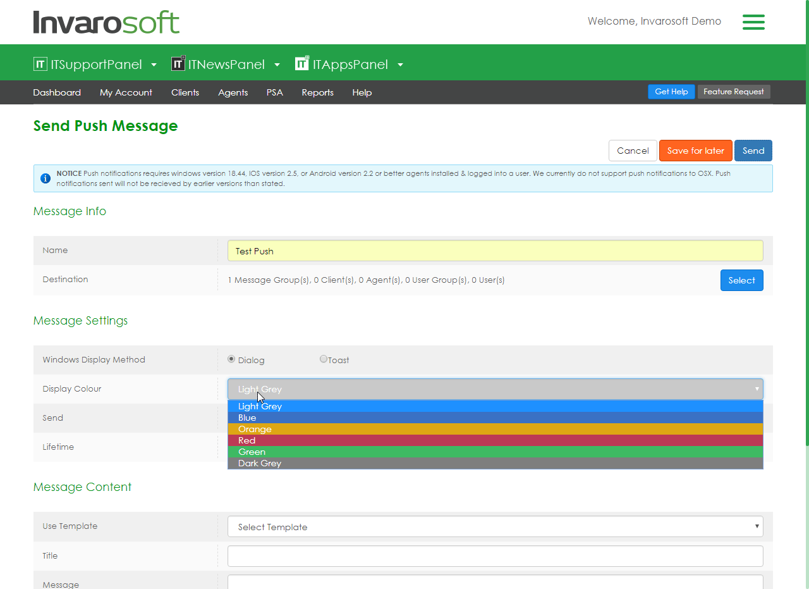Choose the Green colour option
The image size is (809, 589).
pyautogui.click(x=495, y=452)
